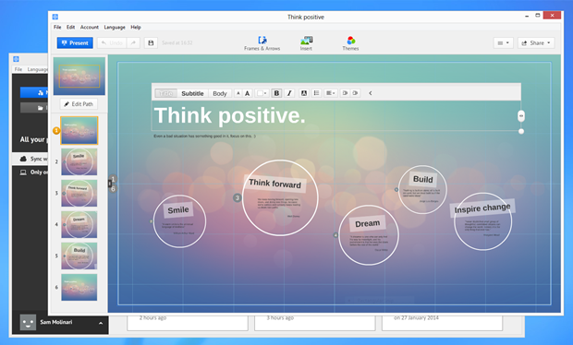Click the save disk icon
This screenshot has width=573, height=345.
click(x=151, y=43)
